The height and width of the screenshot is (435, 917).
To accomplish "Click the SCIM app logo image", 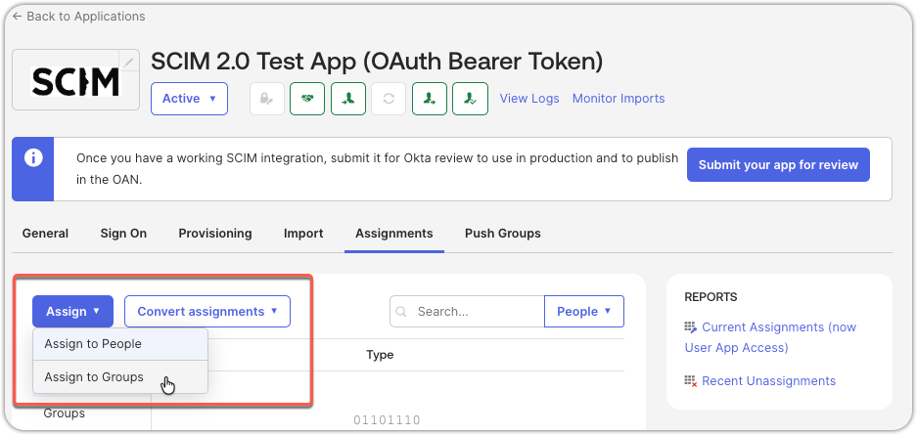I will 75,80.
